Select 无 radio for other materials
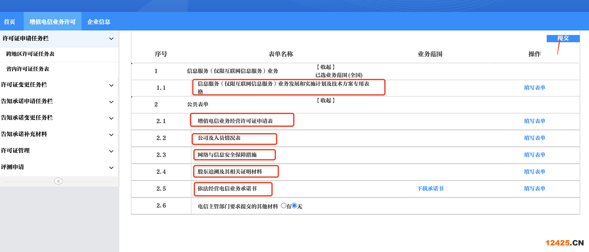The width and height of the screenshot is (589, 252). point(294,206)
